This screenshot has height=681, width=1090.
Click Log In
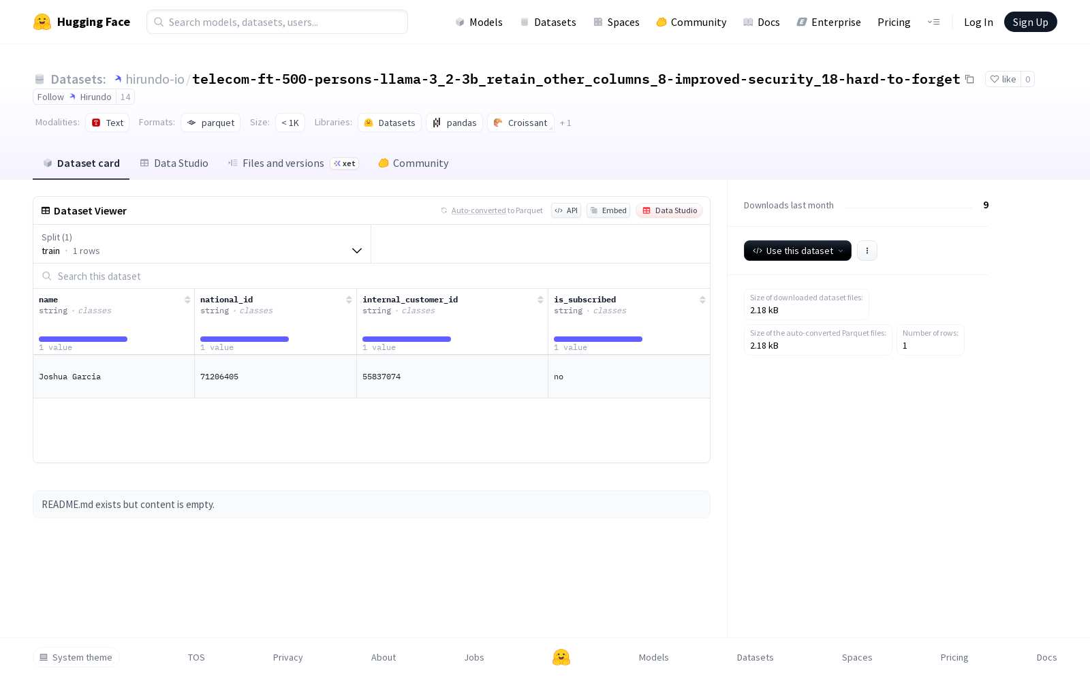[978, 22]
